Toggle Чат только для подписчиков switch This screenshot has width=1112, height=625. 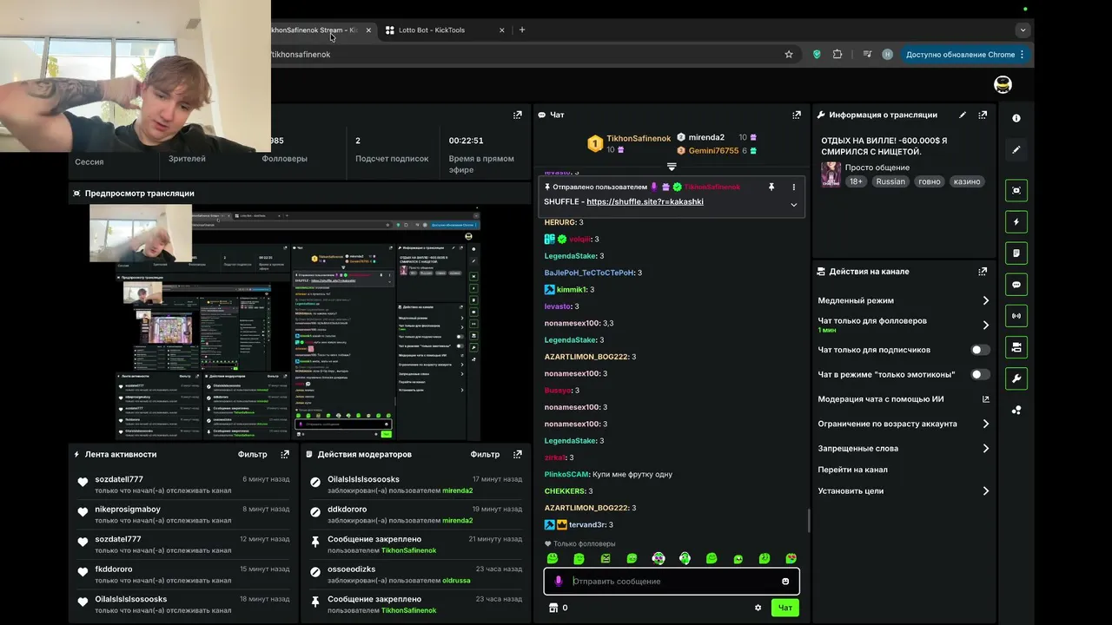pos(979,350)
